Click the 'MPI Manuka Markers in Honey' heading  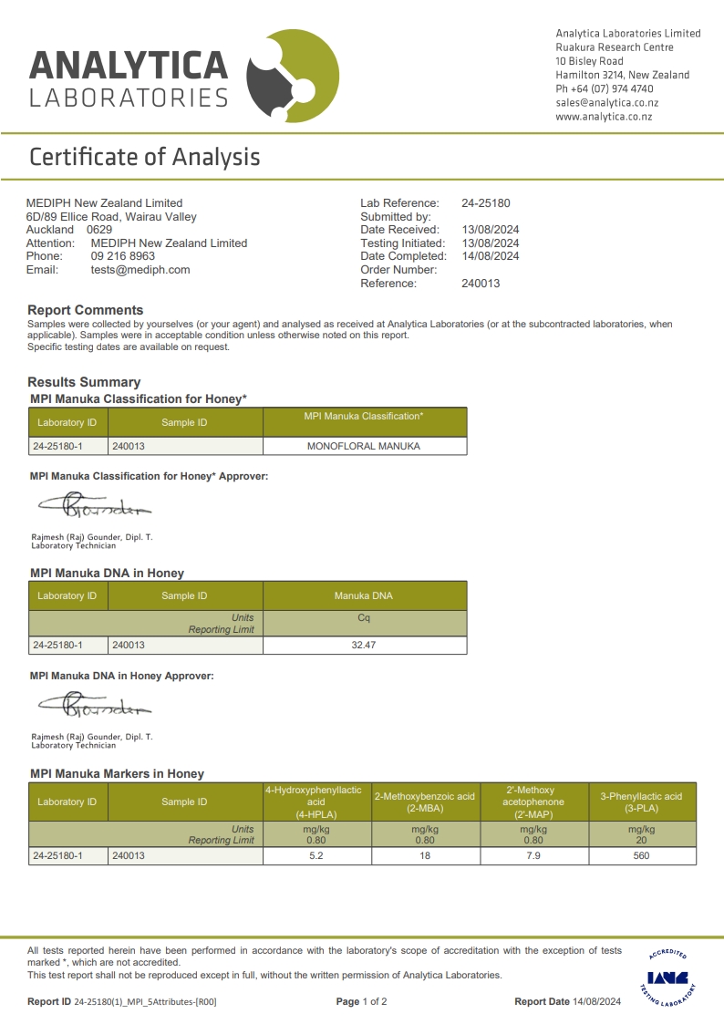[118, 774]
